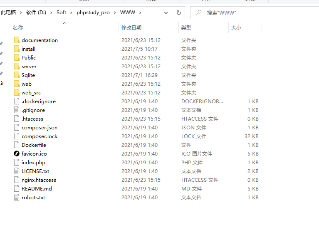Click the DOCKERIGNOR... type cell
The width and height of the screenshot is (319, 240).
pyautogui.click(x=202, y=101)
